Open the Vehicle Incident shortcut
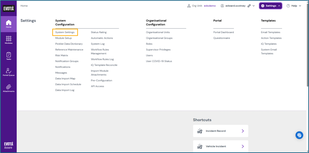 point(220,146)
